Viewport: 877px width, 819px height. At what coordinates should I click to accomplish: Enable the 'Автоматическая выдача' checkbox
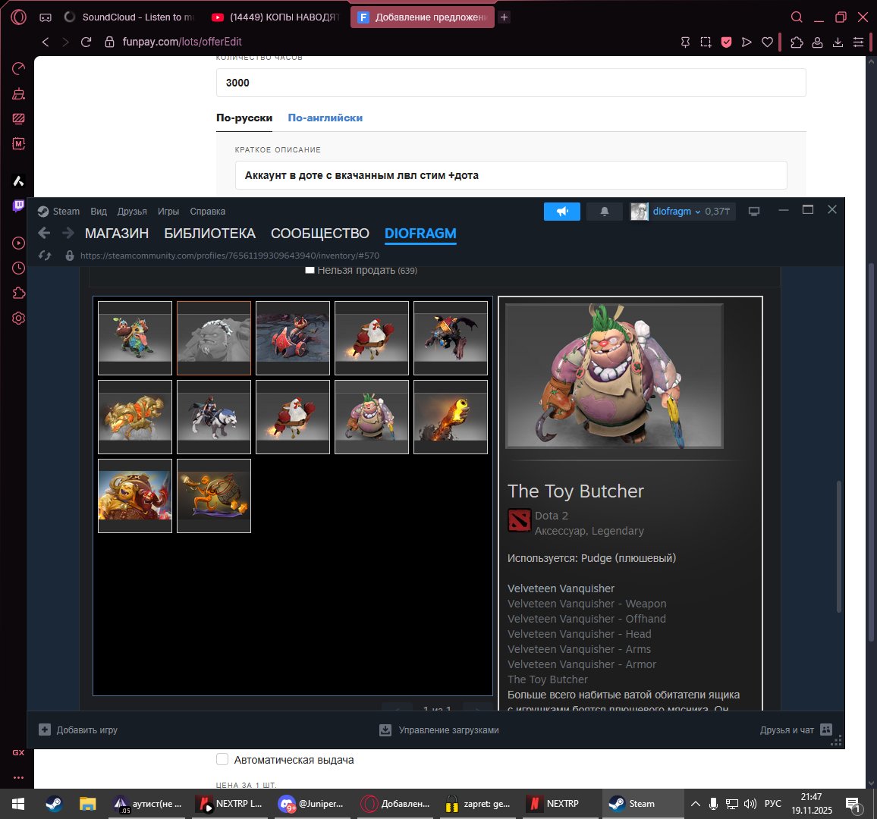(x=222, y=759)
